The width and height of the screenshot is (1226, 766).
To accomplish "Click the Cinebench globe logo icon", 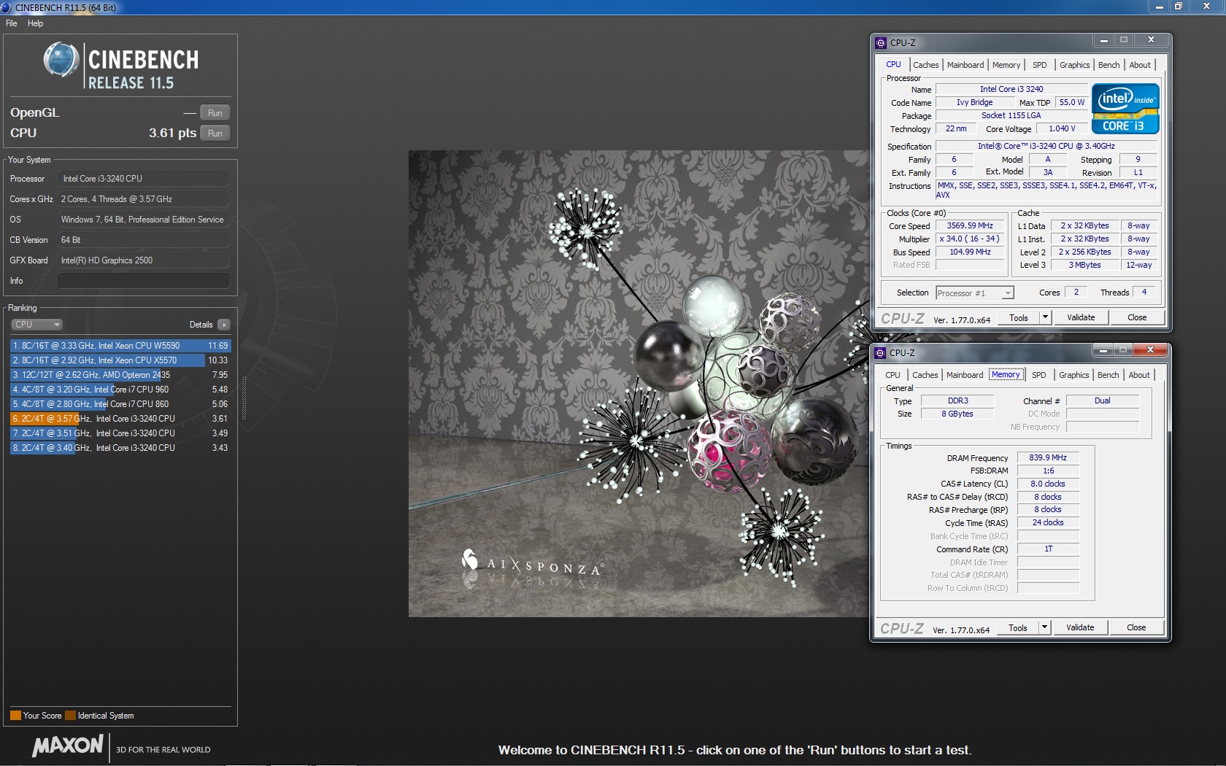I will tap(61, 61).
